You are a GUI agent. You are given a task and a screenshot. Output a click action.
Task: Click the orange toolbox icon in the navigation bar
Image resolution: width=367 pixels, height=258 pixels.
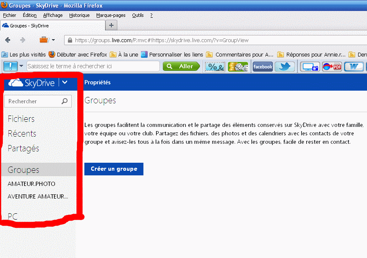click(x=44, y=40)
